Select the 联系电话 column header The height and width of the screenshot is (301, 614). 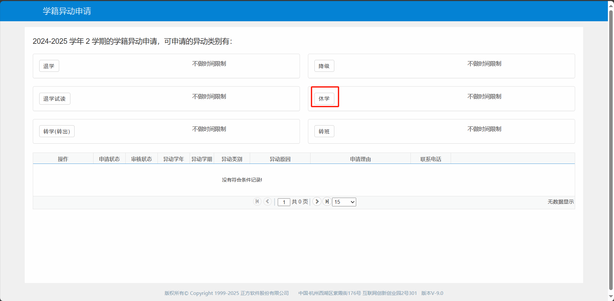[431, 159]
